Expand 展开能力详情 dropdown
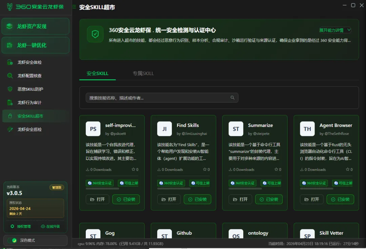 [x=335, y=30]
